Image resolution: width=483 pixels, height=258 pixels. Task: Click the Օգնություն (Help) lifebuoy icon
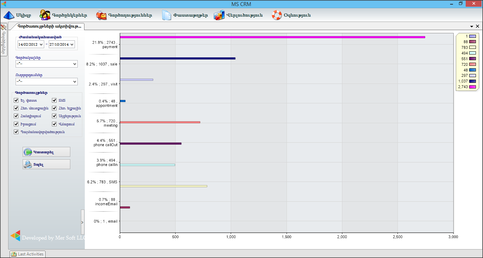tap(277, 15)
